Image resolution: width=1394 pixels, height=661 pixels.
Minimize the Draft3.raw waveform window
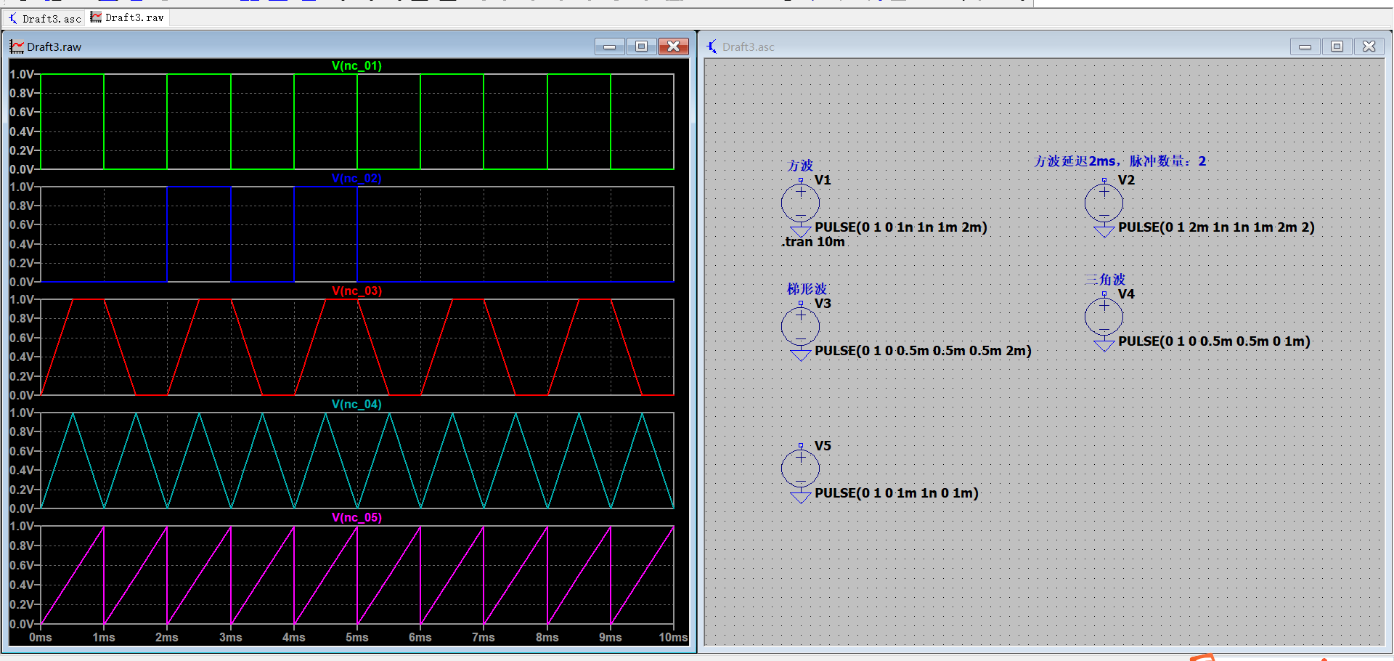(609, 46)
